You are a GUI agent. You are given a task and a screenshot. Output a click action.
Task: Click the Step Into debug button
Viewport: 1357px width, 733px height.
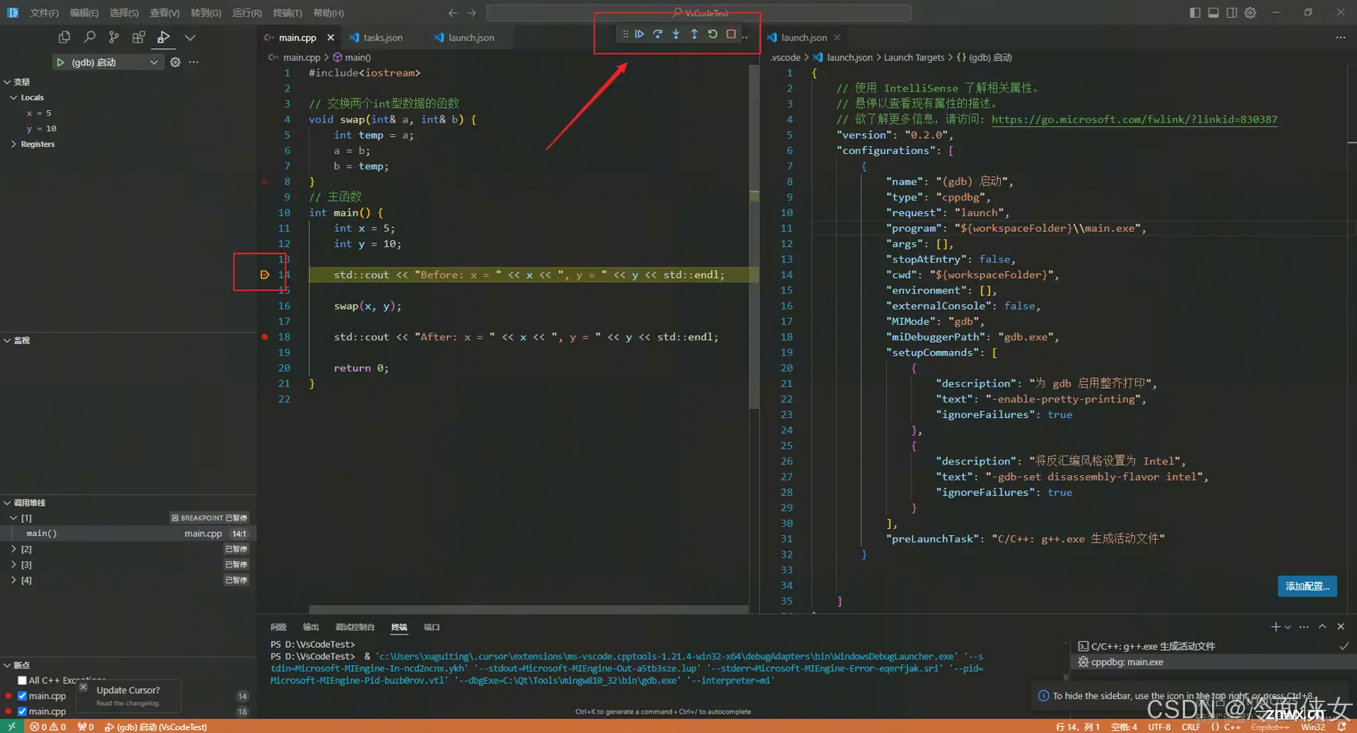coord(676,34)
